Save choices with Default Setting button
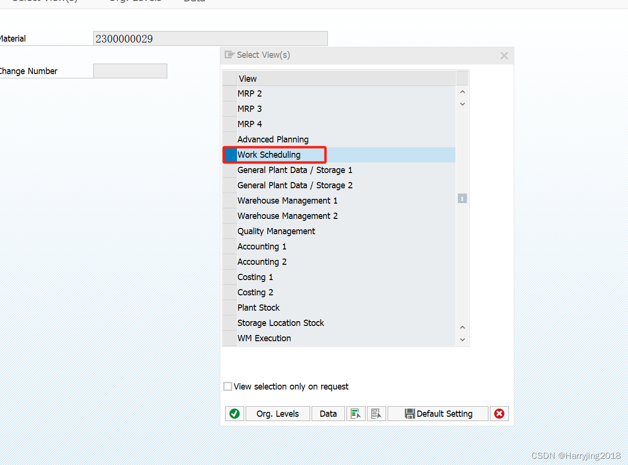This screenshot has width=628, height=465. click(438, 413)
